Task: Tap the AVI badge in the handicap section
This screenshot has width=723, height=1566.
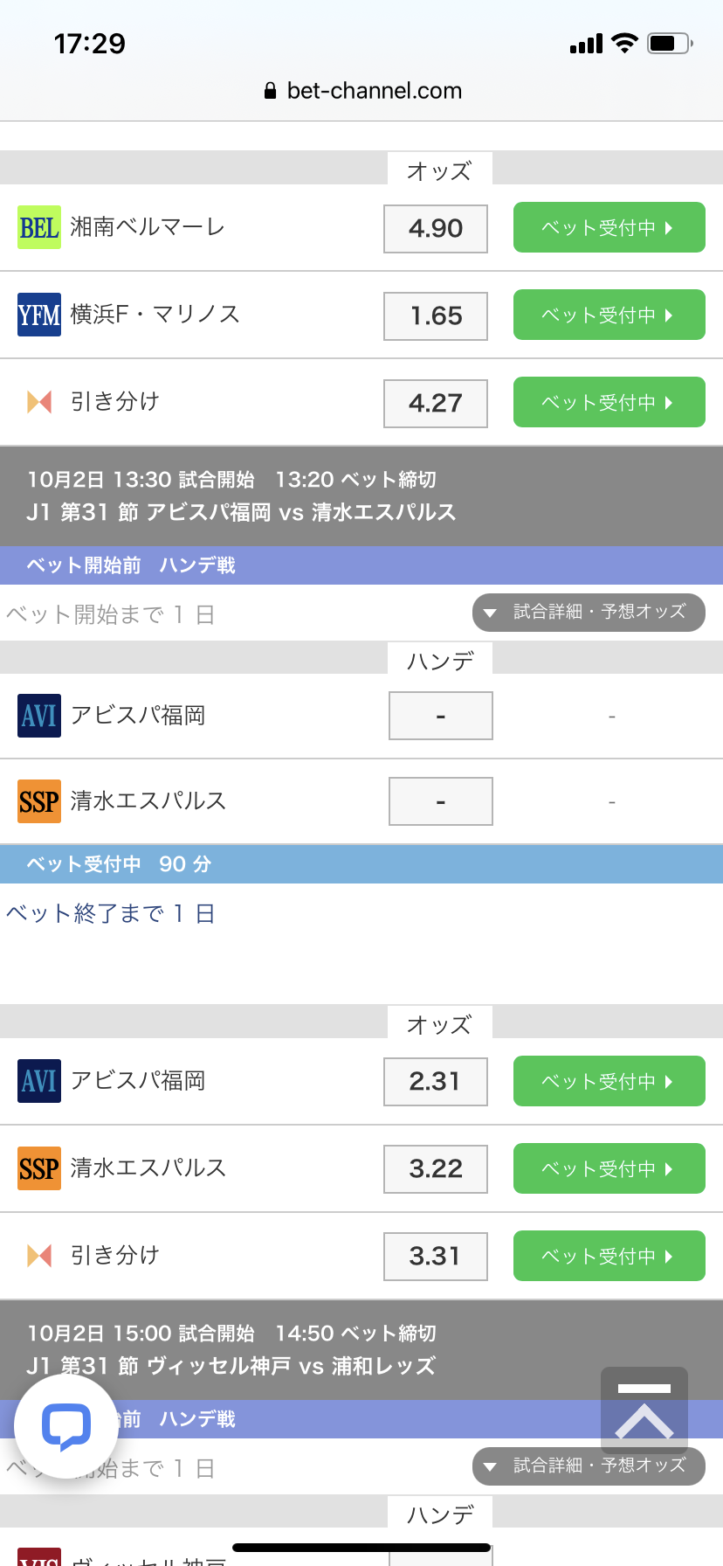Action: 39,716
